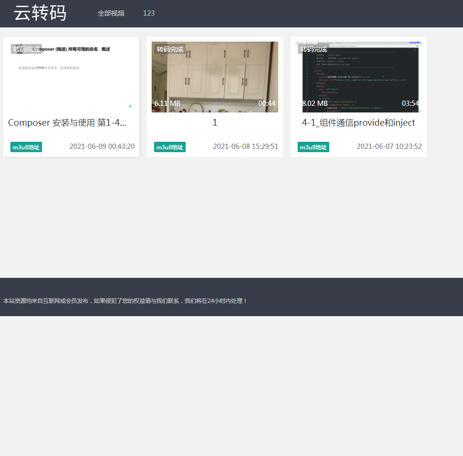463x456 pixels.
Task: Click the timestamp 2021-06-08 15:29:51
Action: (x=246, y=146)
